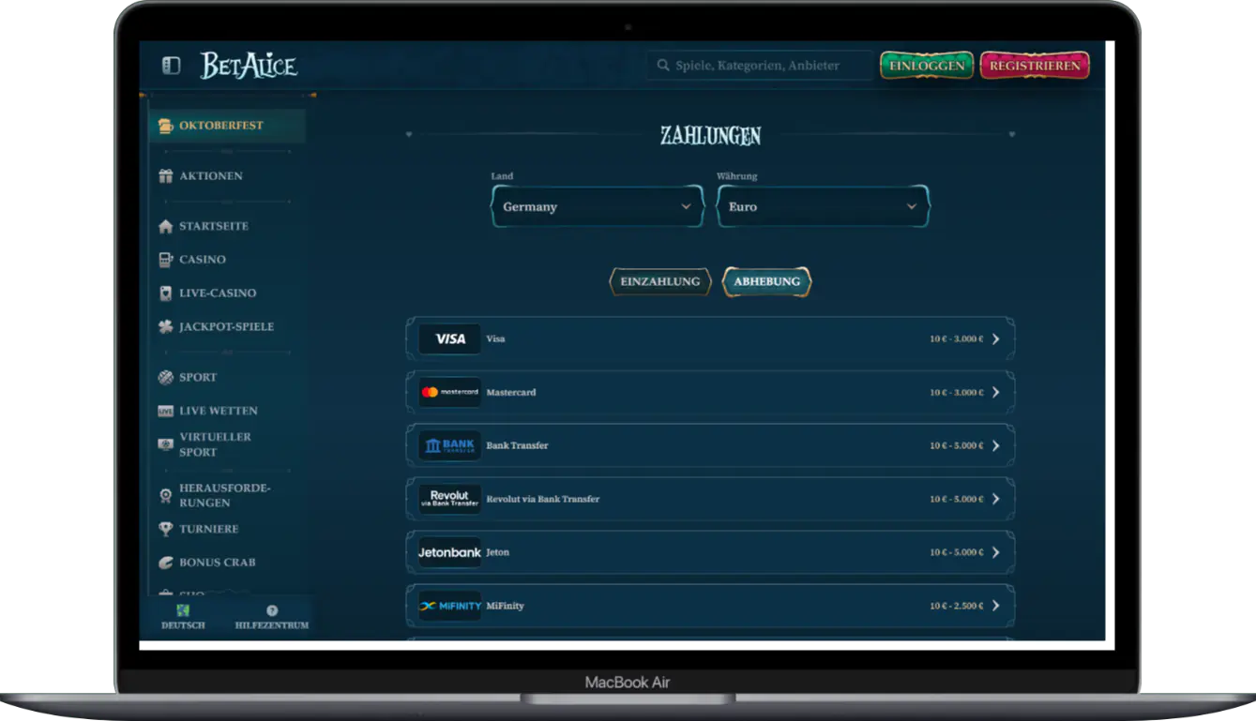Open the Währung dropdown showing Euro

click(x=824, y=206)
